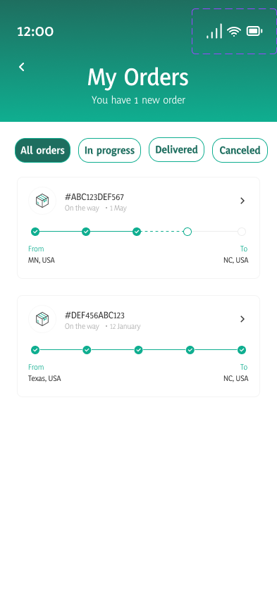This screenshot has height=600, width=277.
Task: Select the All orders filter
Action: coord(42,151)
